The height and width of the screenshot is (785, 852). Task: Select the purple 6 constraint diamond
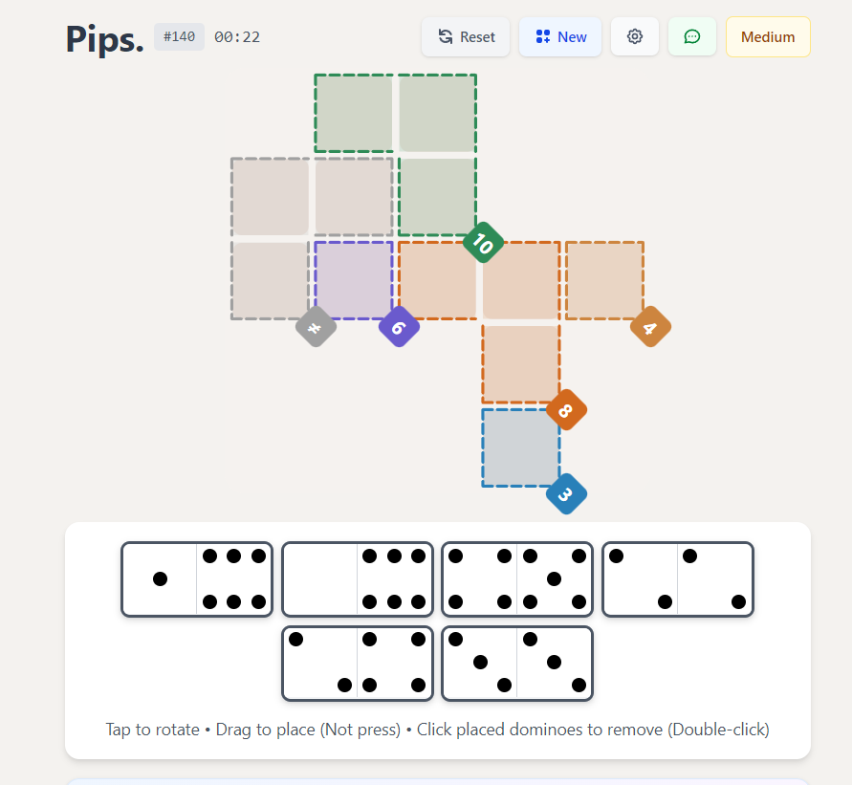click(x=399, y=326)
